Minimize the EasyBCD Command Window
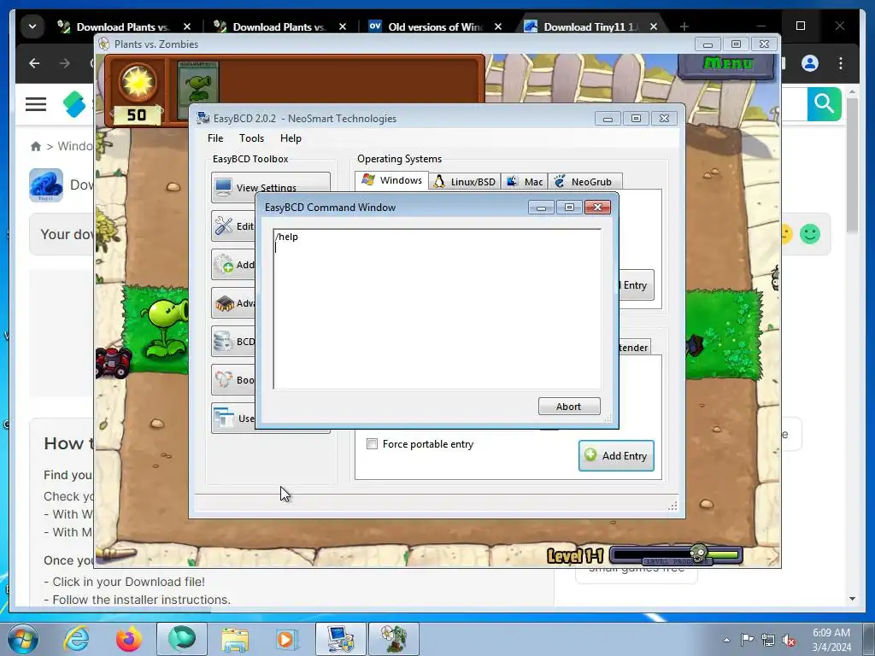 541,208
